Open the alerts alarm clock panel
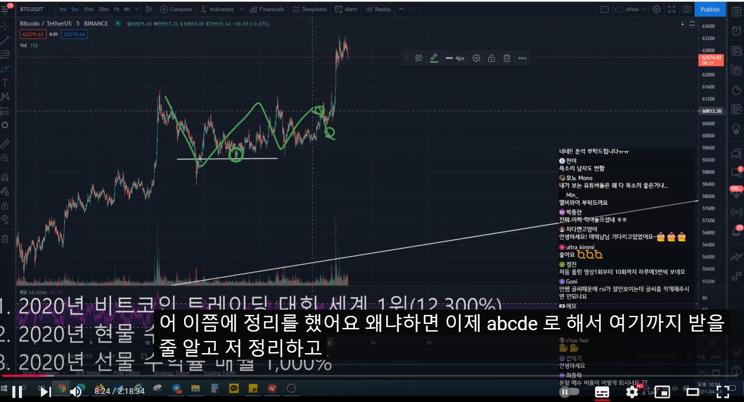The image size is (744, 402). [736, 31]
